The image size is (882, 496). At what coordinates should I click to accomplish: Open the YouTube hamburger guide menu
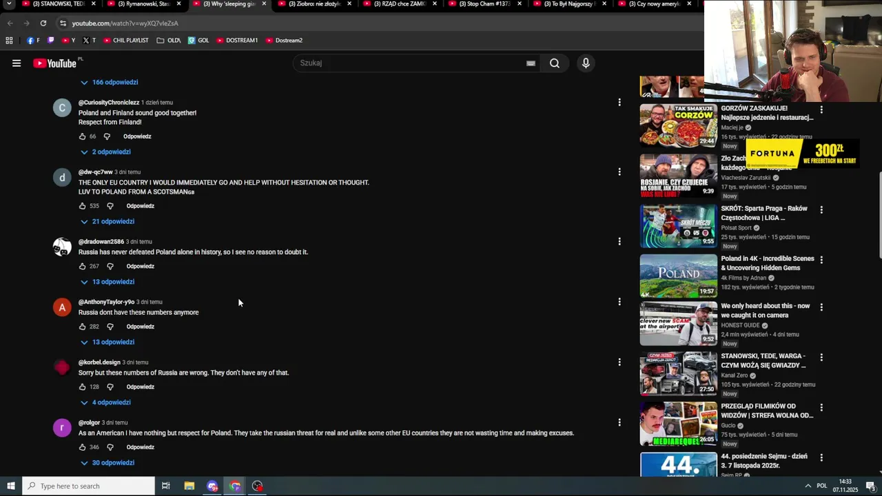click(x=17, y=63)
